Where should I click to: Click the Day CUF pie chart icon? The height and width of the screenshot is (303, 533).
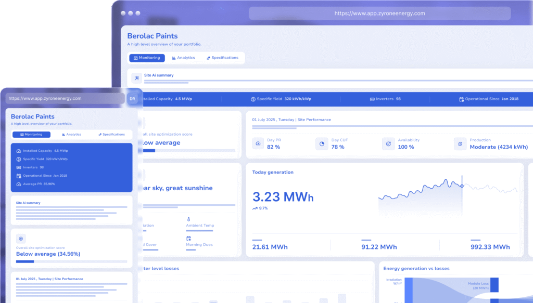coord(322,143)
